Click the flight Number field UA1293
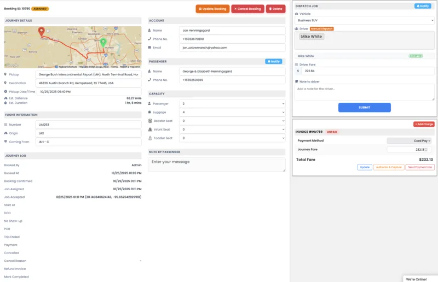Viewport: 438px width, 282px height. tap(88, 125)
